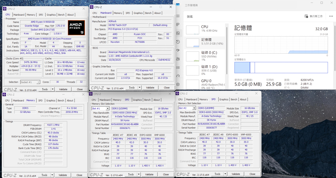The width and height of the screenshot is (336, 178).
Task: Switch to Bench tab in the Processor CPU-Z window
Action: pos(61,15)
